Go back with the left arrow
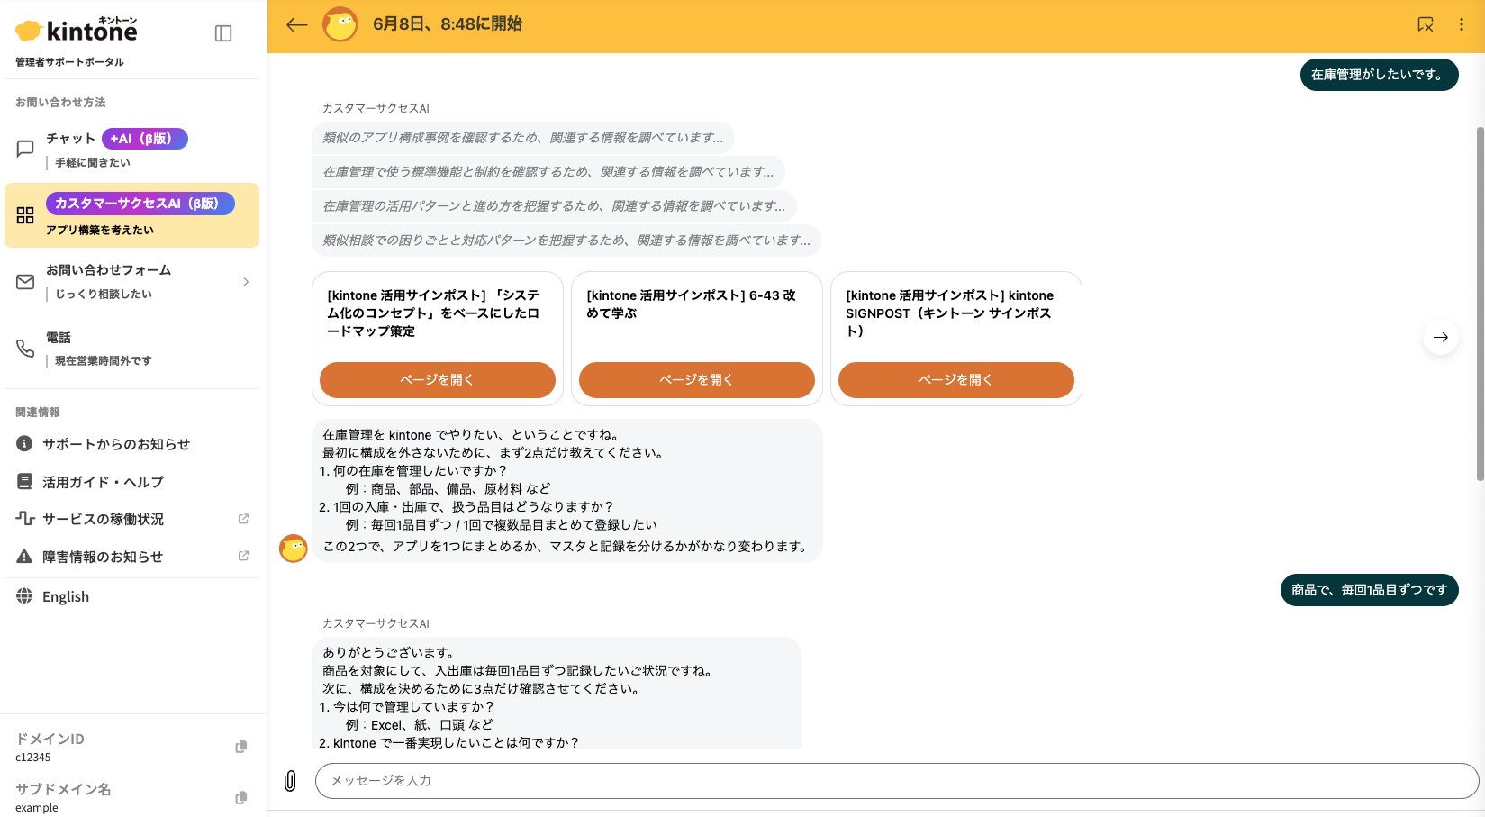1485x817 pixels. pyautogui.click(x=297, y=24)
